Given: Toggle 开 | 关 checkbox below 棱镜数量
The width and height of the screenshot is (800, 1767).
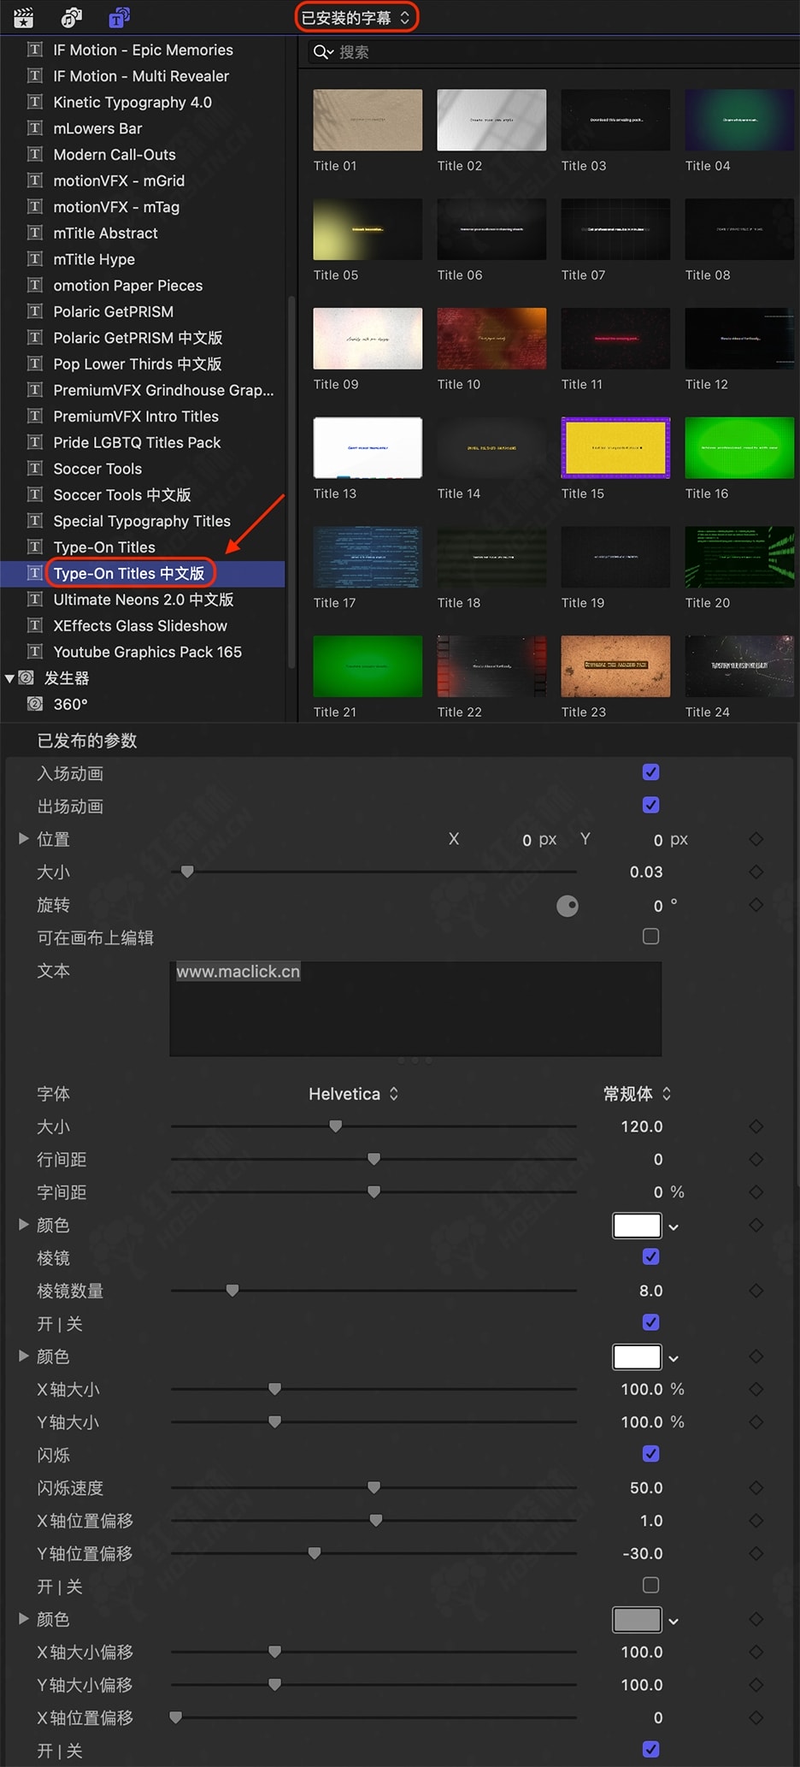Looking at the screenshot, I should [650, 1322].
